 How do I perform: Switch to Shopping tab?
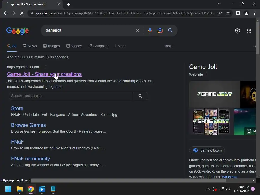point(99,46)
